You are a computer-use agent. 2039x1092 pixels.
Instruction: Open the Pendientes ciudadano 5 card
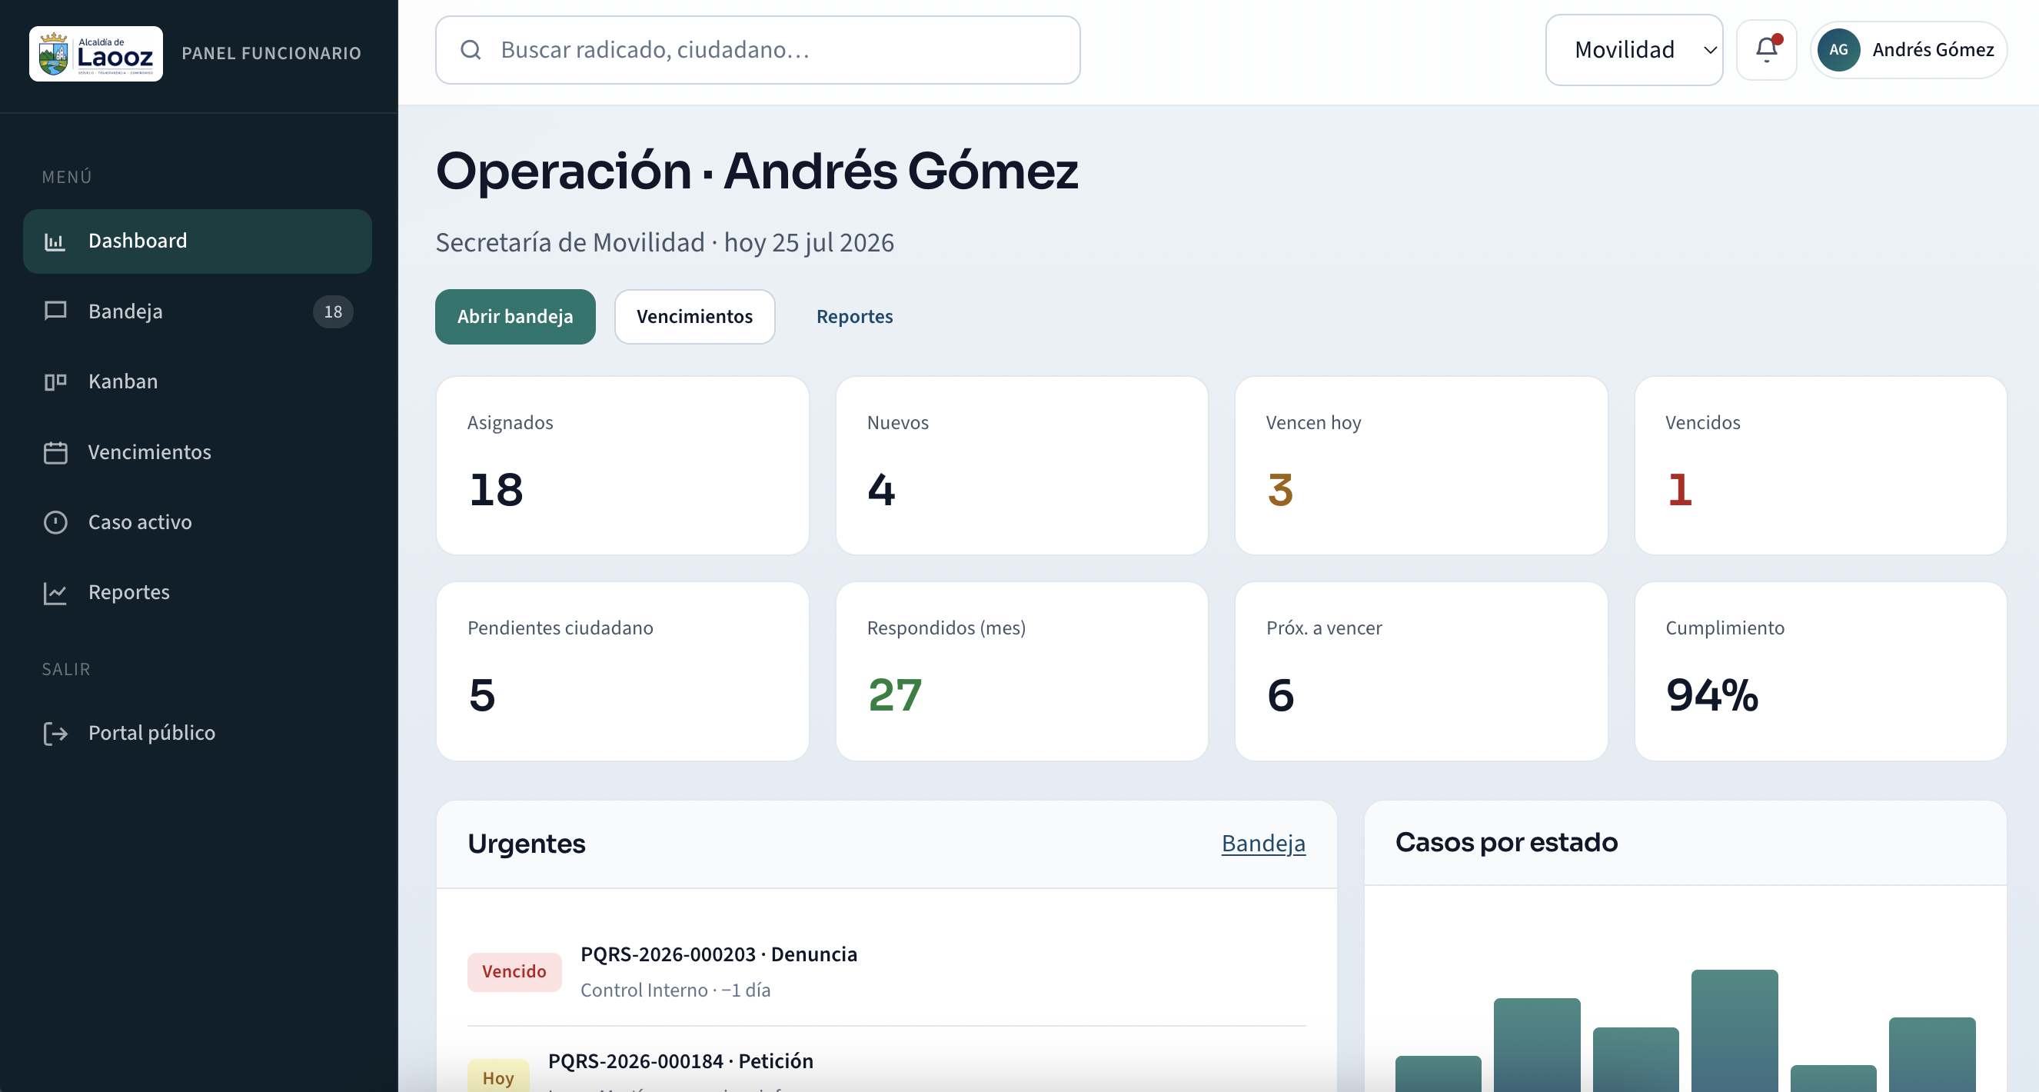pos(622,671)
